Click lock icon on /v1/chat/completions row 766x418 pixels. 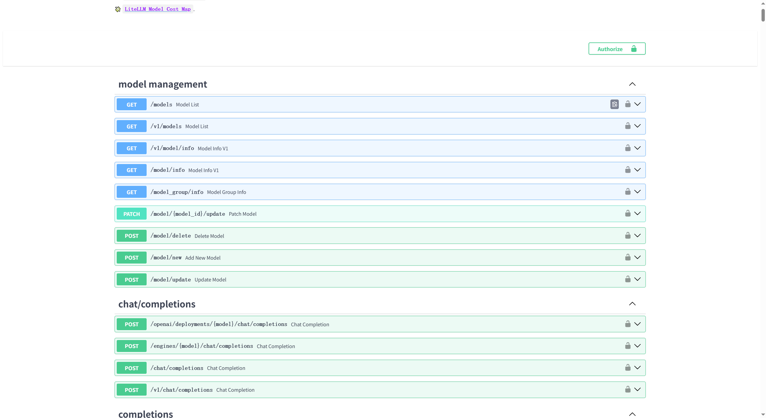click(628, 389)
